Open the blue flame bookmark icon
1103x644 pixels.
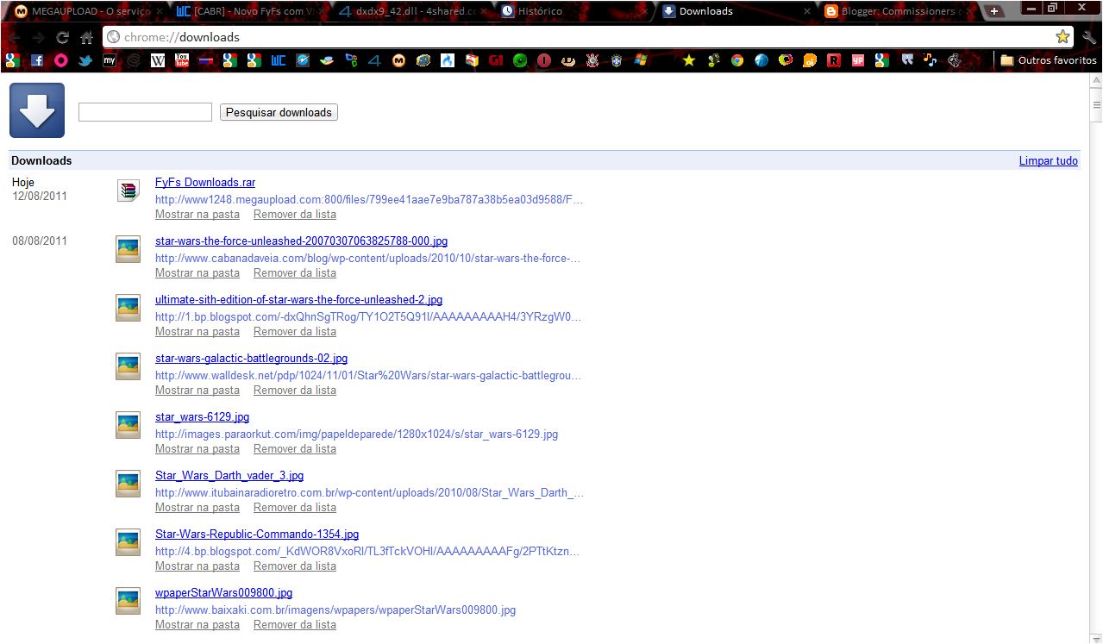point(447,60)
